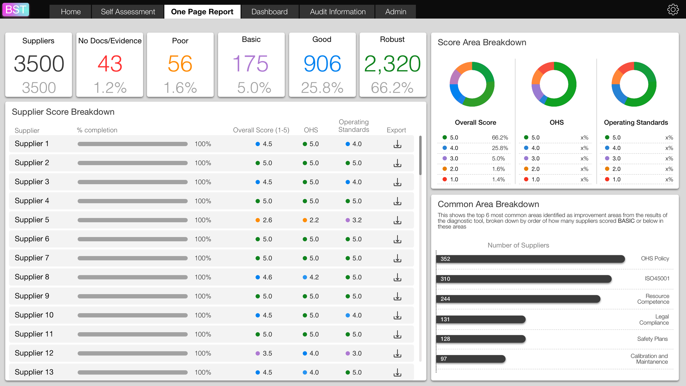Open the settings gear icon
The image size is (686, 386).
click(x=673, y=10)
